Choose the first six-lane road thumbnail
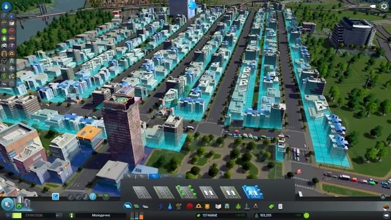This screenshot has height=220, width=391. (x=142, y=193)
